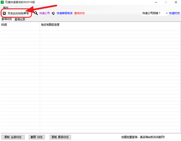
Task: Click the clear X icon beside tracking number field
Action: [4, 13]
